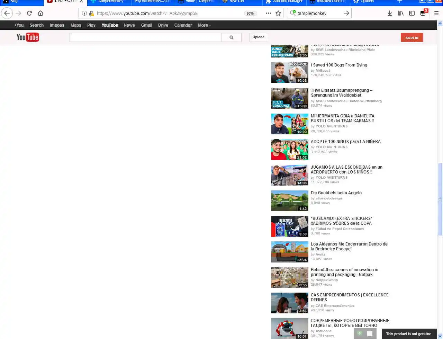This screenshot has width=443, height=339.
Task: Open the Library bookshelf icon
Action: 401,13
